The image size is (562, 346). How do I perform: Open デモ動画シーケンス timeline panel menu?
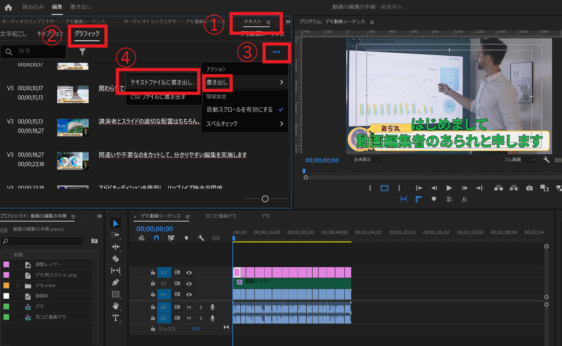(x=187, y=216)
